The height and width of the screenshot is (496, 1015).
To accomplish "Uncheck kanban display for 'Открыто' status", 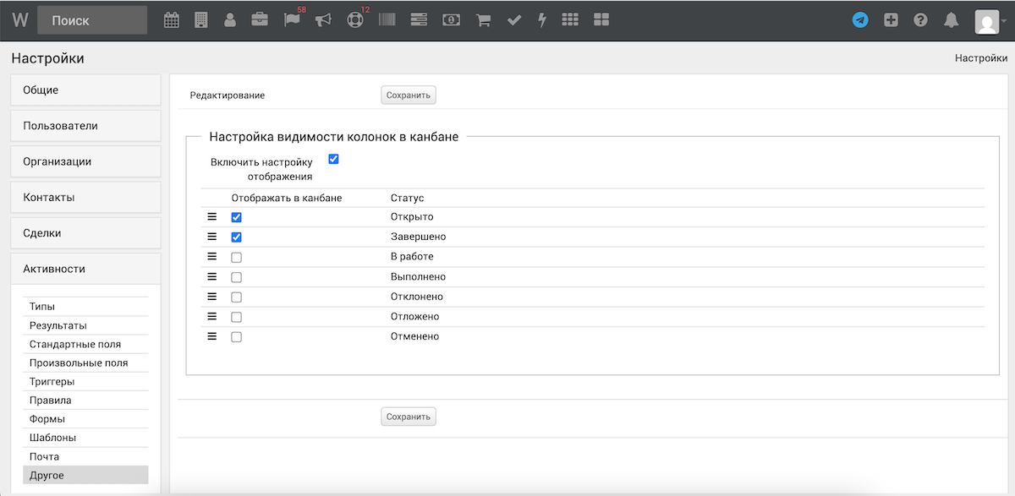I will click(237, 217).
